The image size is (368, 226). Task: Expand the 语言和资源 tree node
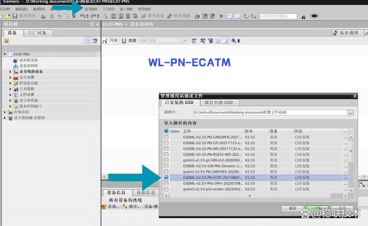(x=10, y=100)
